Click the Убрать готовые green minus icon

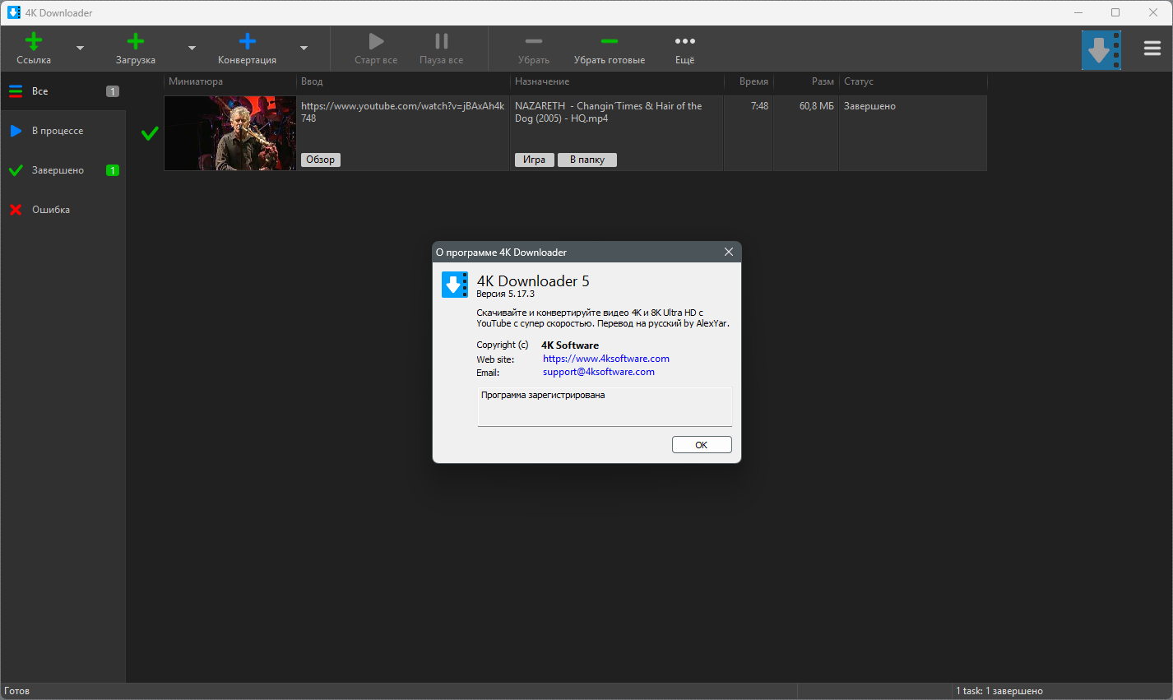pos(610,41)
